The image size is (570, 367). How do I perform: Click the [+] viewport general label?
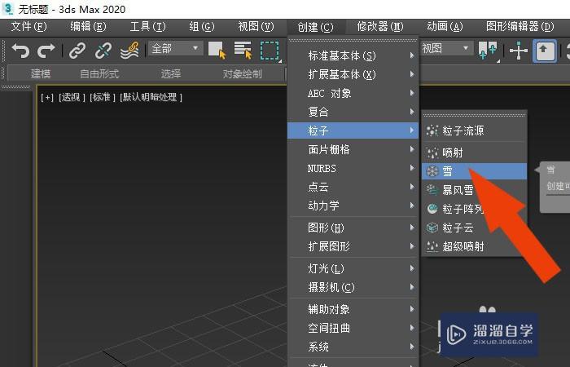pyautogui.click(x=47, y=97)
